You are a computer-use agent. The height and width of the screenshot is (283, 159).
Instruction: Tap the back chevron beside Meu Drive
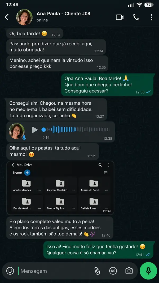[13, 165]
